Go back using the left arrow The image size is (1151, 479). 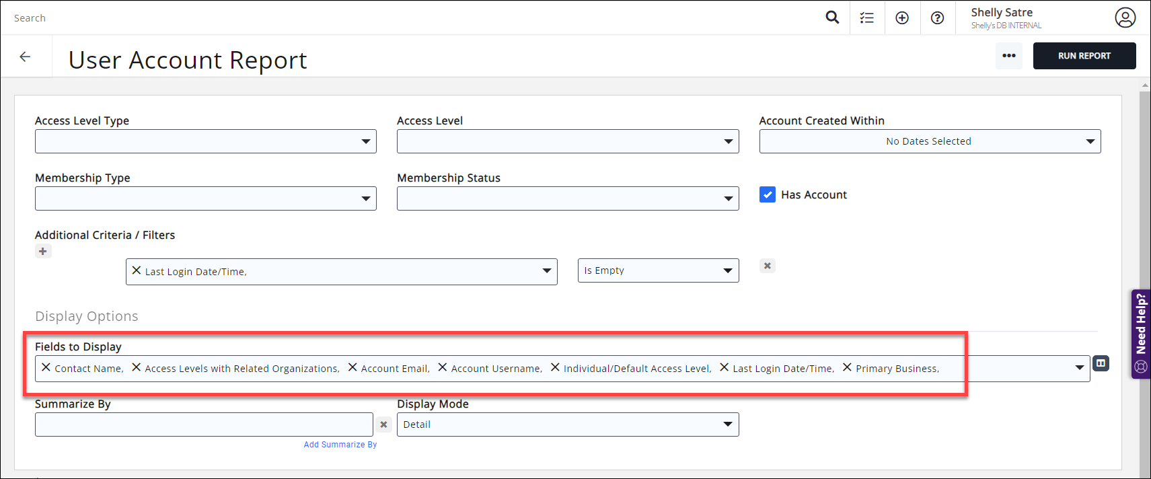pyautogui.click(x=25, y=57)
